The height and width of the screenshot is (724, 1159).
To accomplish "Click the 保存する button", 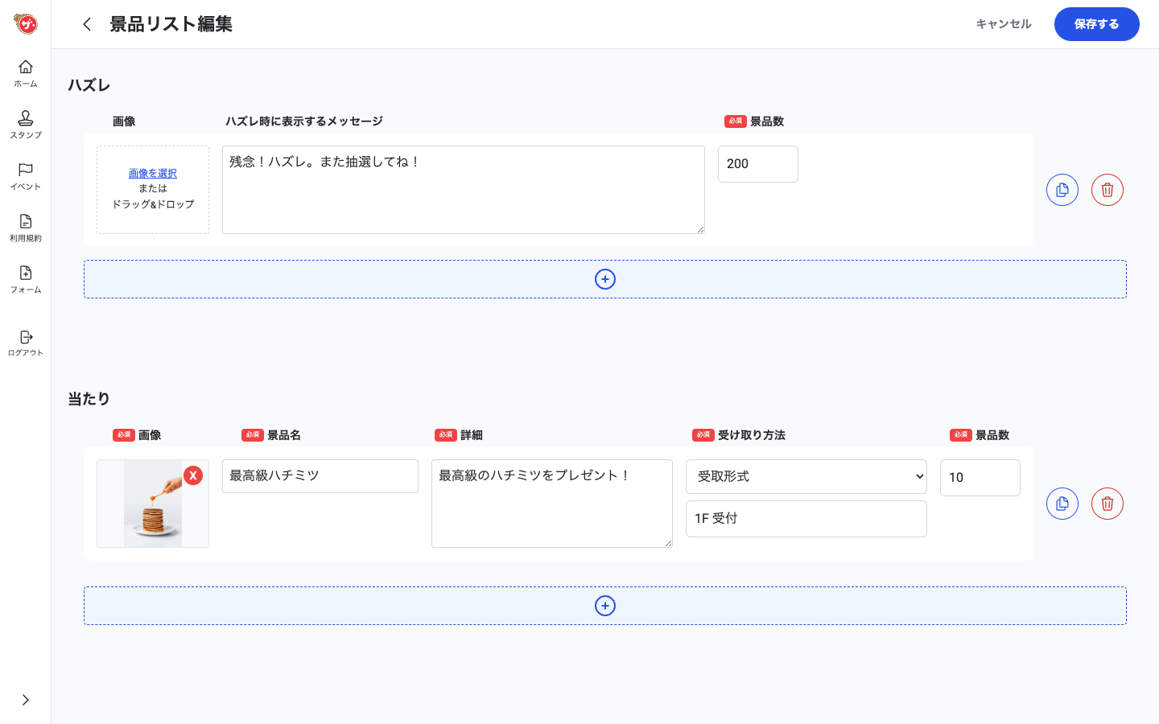I will point(1096,24).
